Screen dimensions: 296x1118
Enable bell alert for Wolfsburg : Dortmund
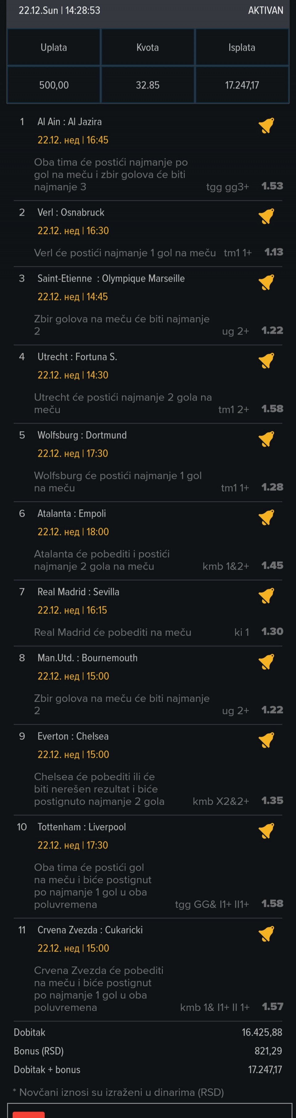coord(266,439)
